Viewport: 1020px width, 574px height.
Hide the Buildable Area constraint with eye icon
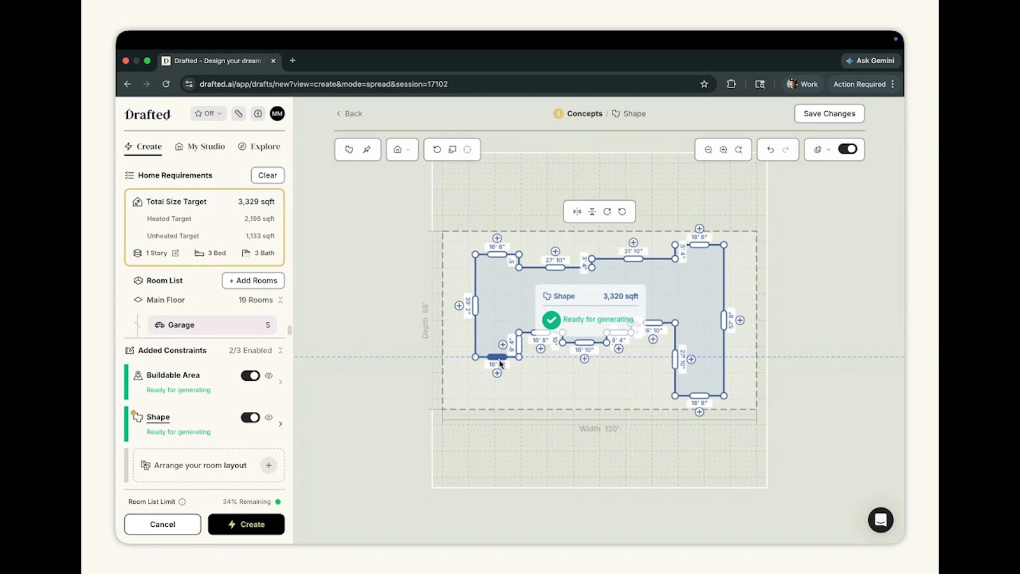[269, 376]
